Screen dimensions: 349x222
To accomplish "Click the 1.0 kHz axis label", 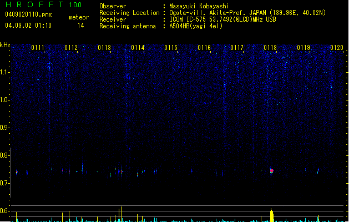I will (4, 100).
